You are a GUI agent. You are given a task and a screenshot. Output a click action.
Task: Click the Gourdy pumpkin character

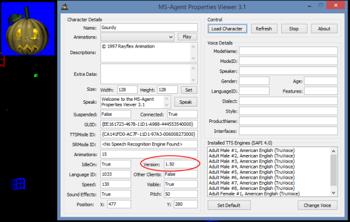(27, 31)
